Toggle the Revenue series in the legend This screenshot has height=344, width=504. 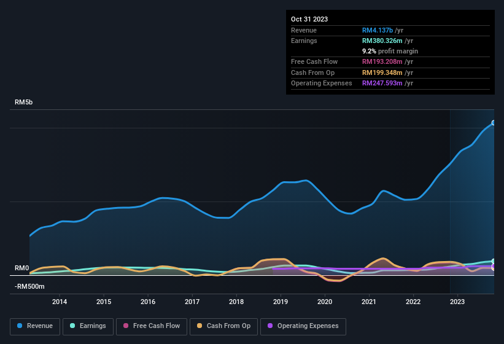click(x=36, y=326)
